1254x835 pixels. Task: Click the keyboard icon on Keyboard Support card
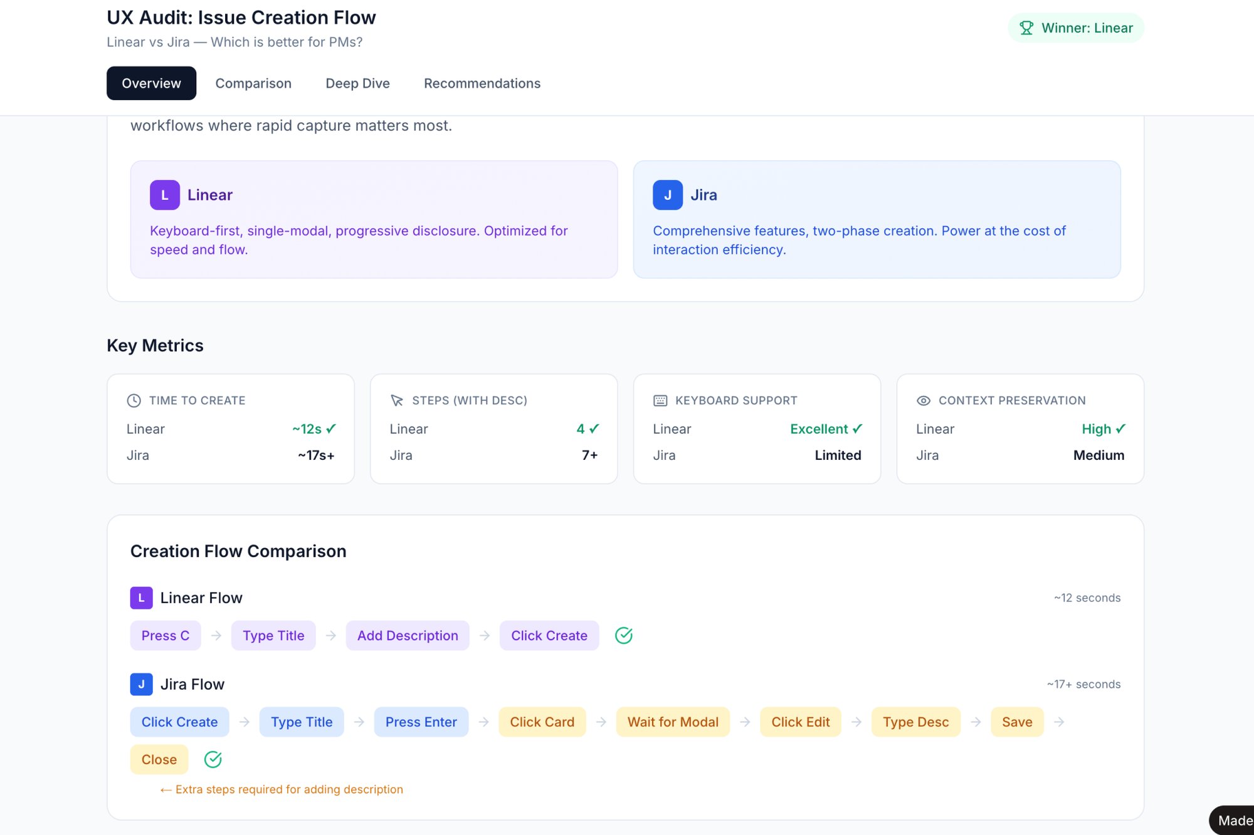click(x=659, y=400)
